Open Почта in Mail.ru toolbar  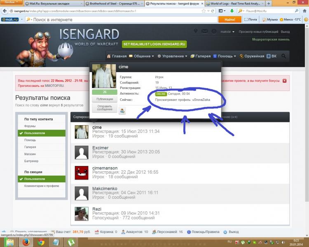pyautogui.click(x=250, y=19)
